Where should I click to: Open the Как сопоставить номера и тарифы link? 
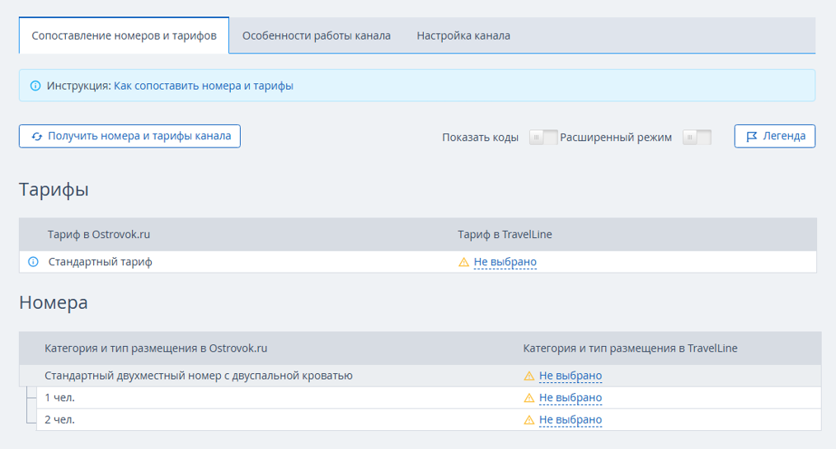[204, 86]
